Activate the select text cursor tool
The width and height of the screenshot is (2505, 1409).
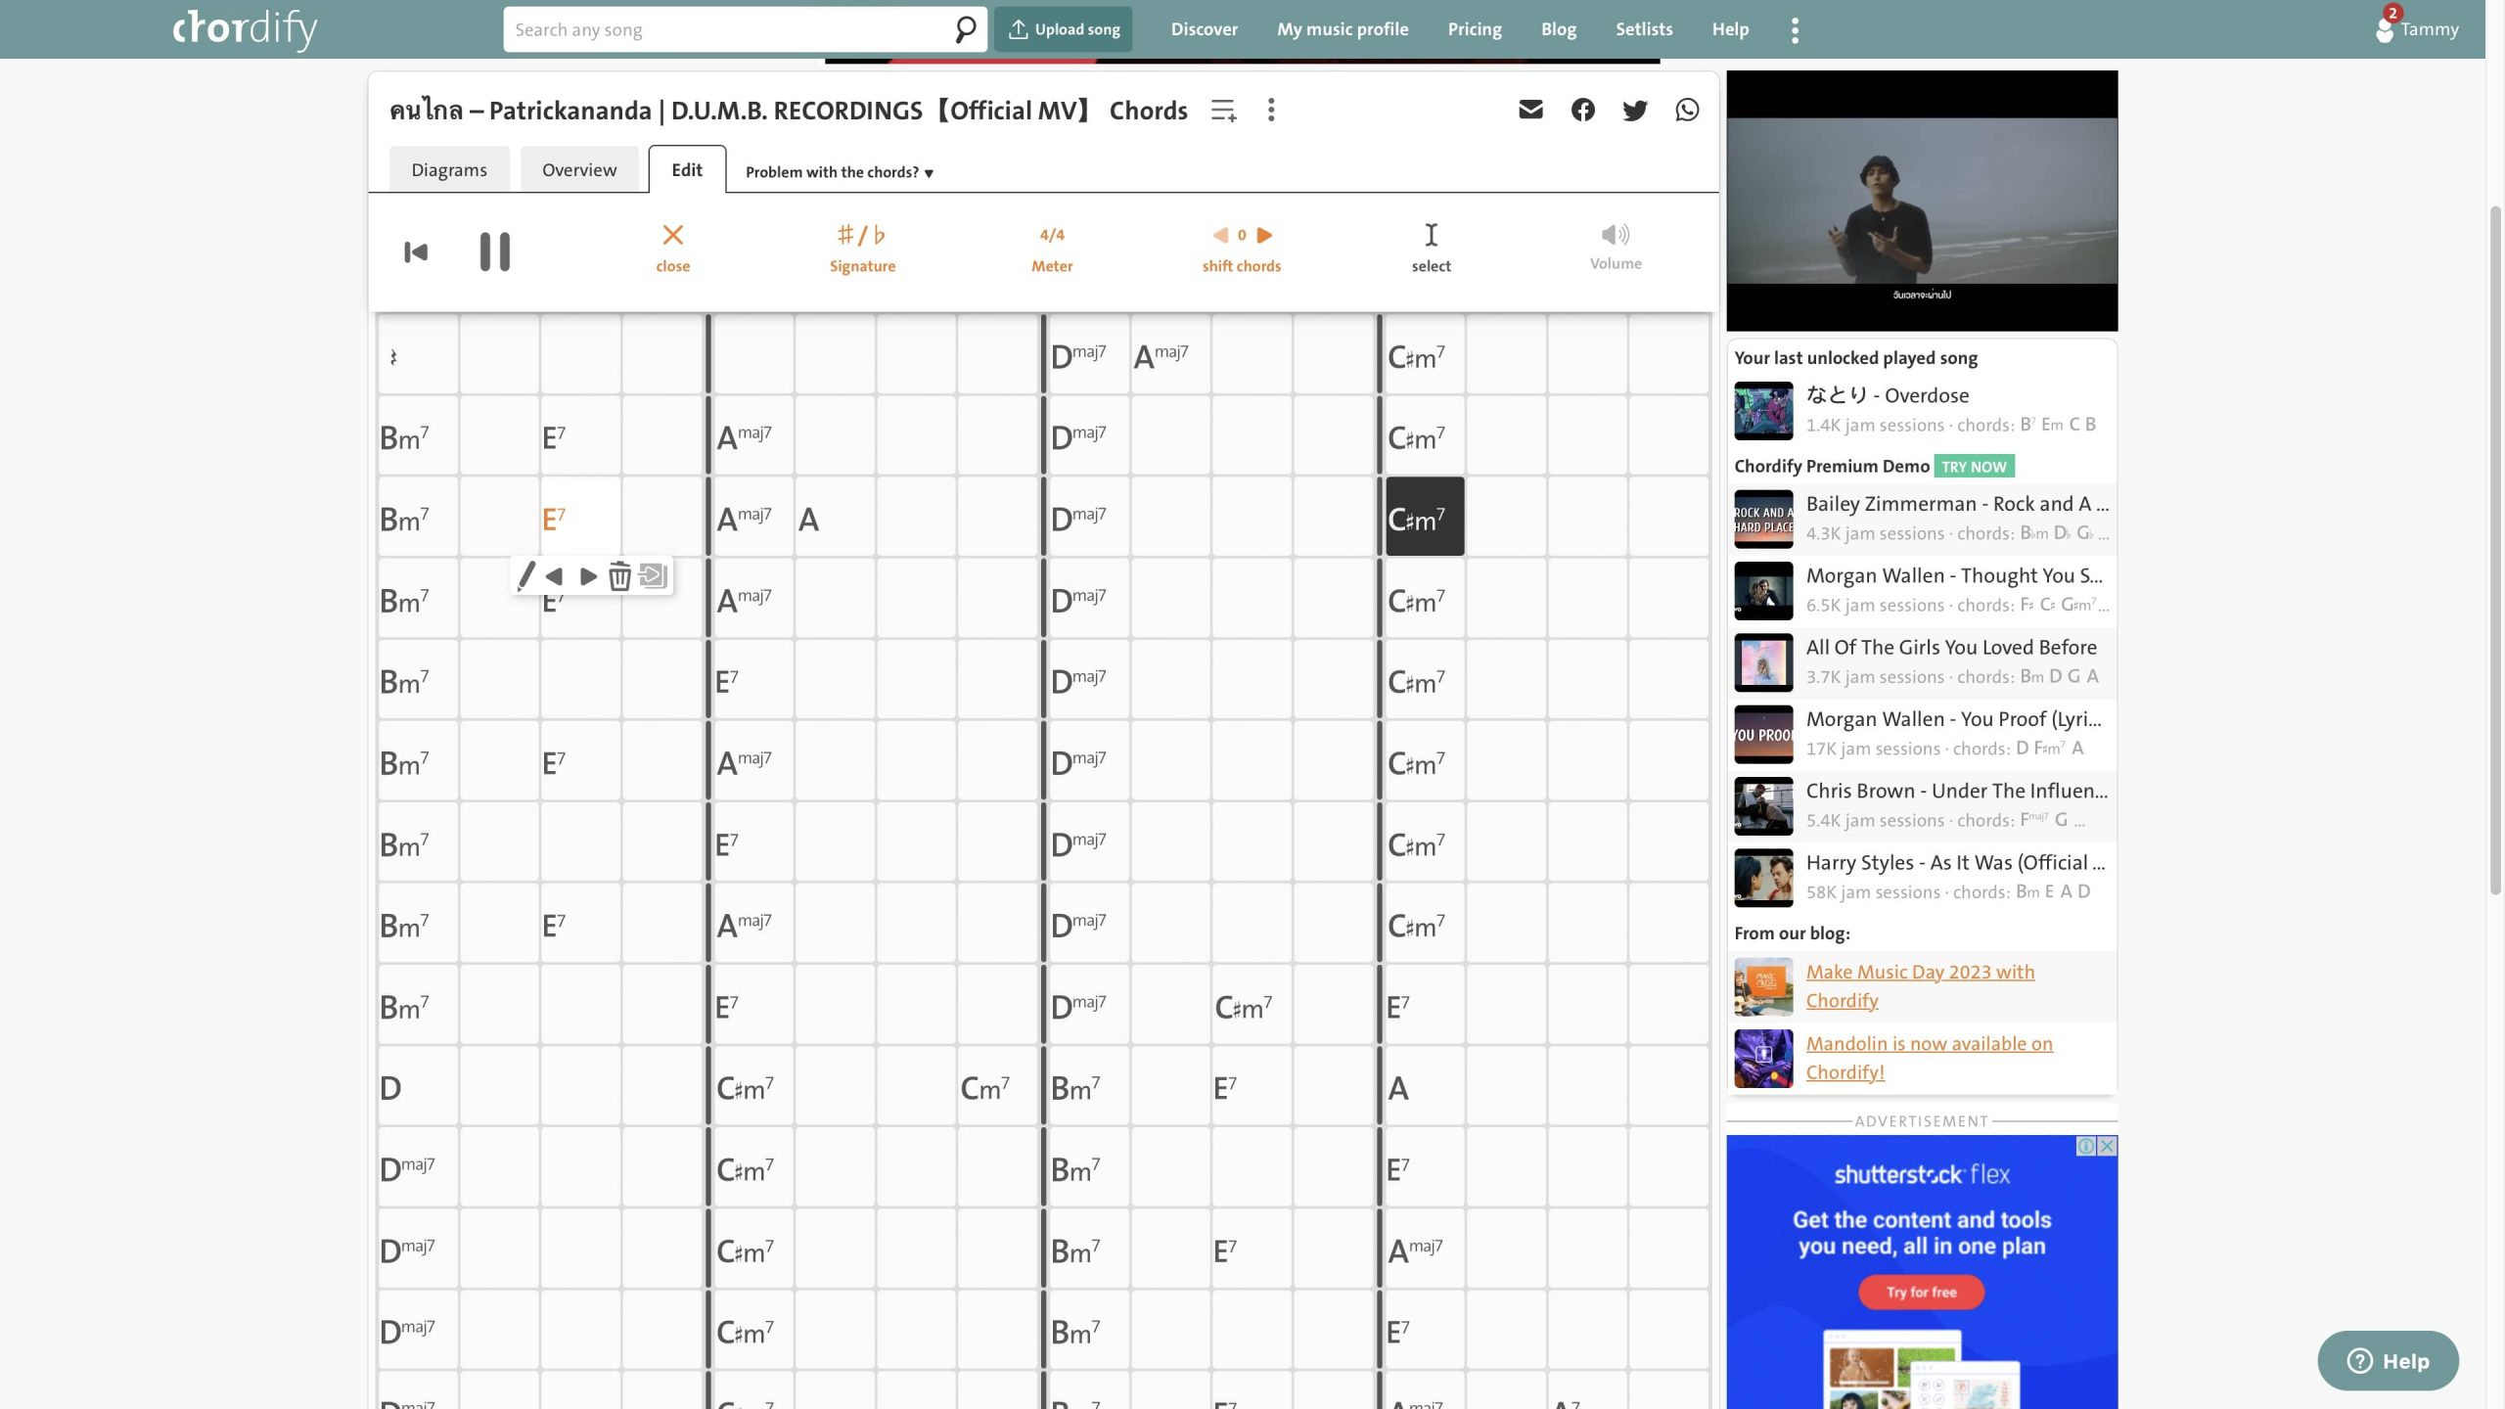click(x=1431, y=248)
